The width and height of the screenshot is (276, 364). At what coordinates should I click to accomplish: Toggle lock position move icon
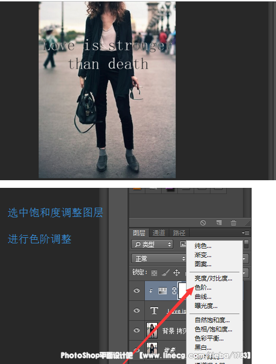coord(176,272)
